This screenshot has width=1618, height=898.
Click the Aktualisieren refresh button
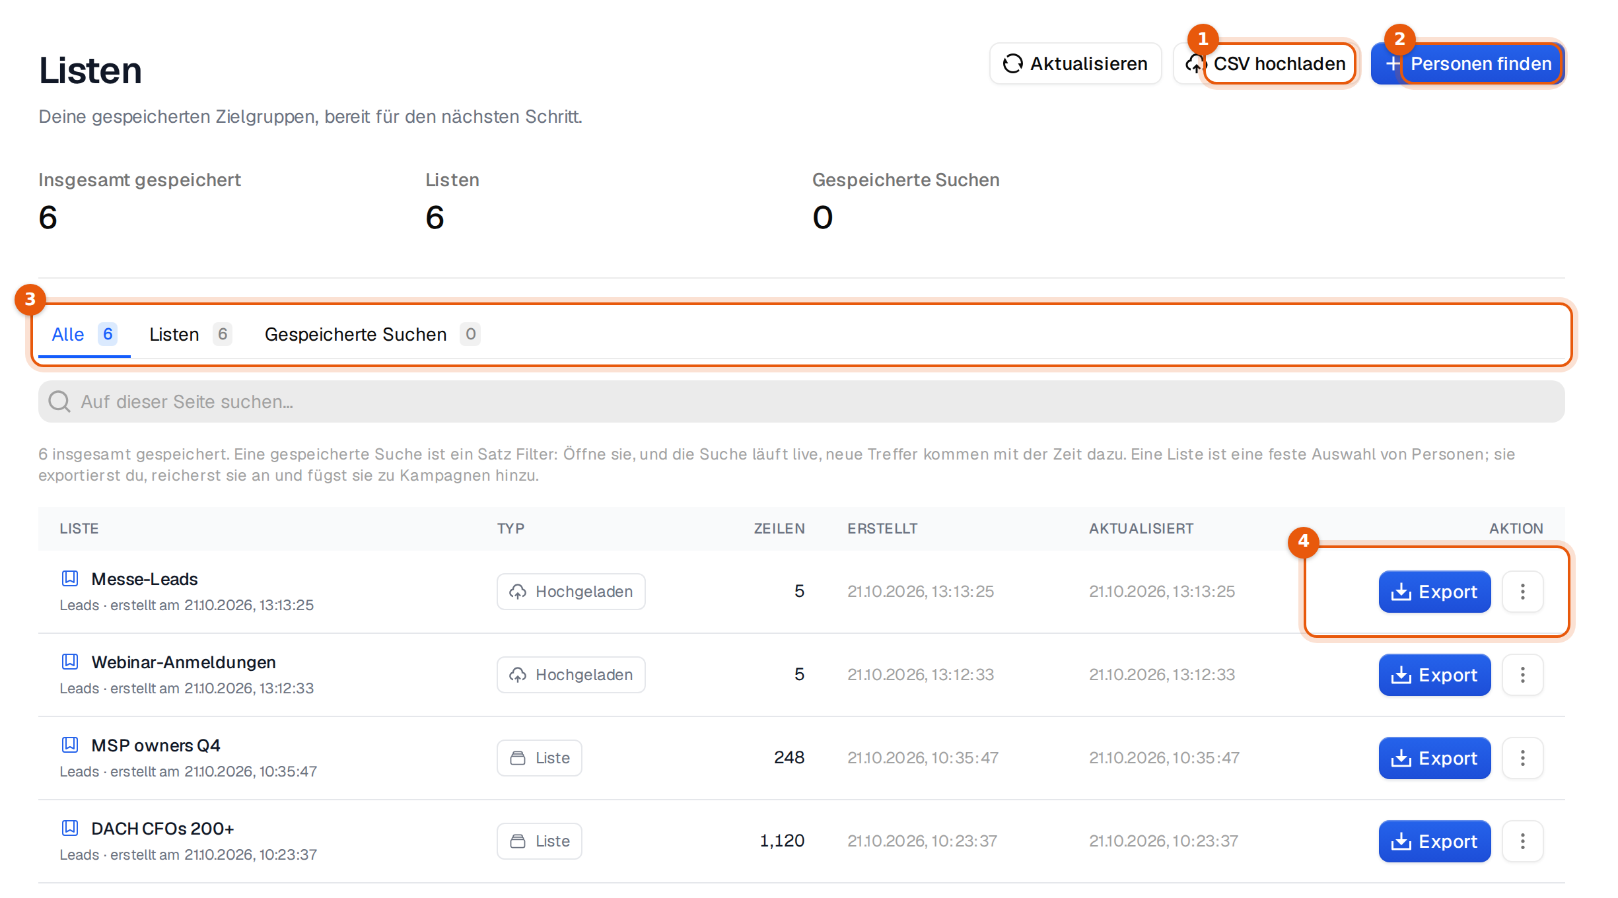pos(1075,64)
